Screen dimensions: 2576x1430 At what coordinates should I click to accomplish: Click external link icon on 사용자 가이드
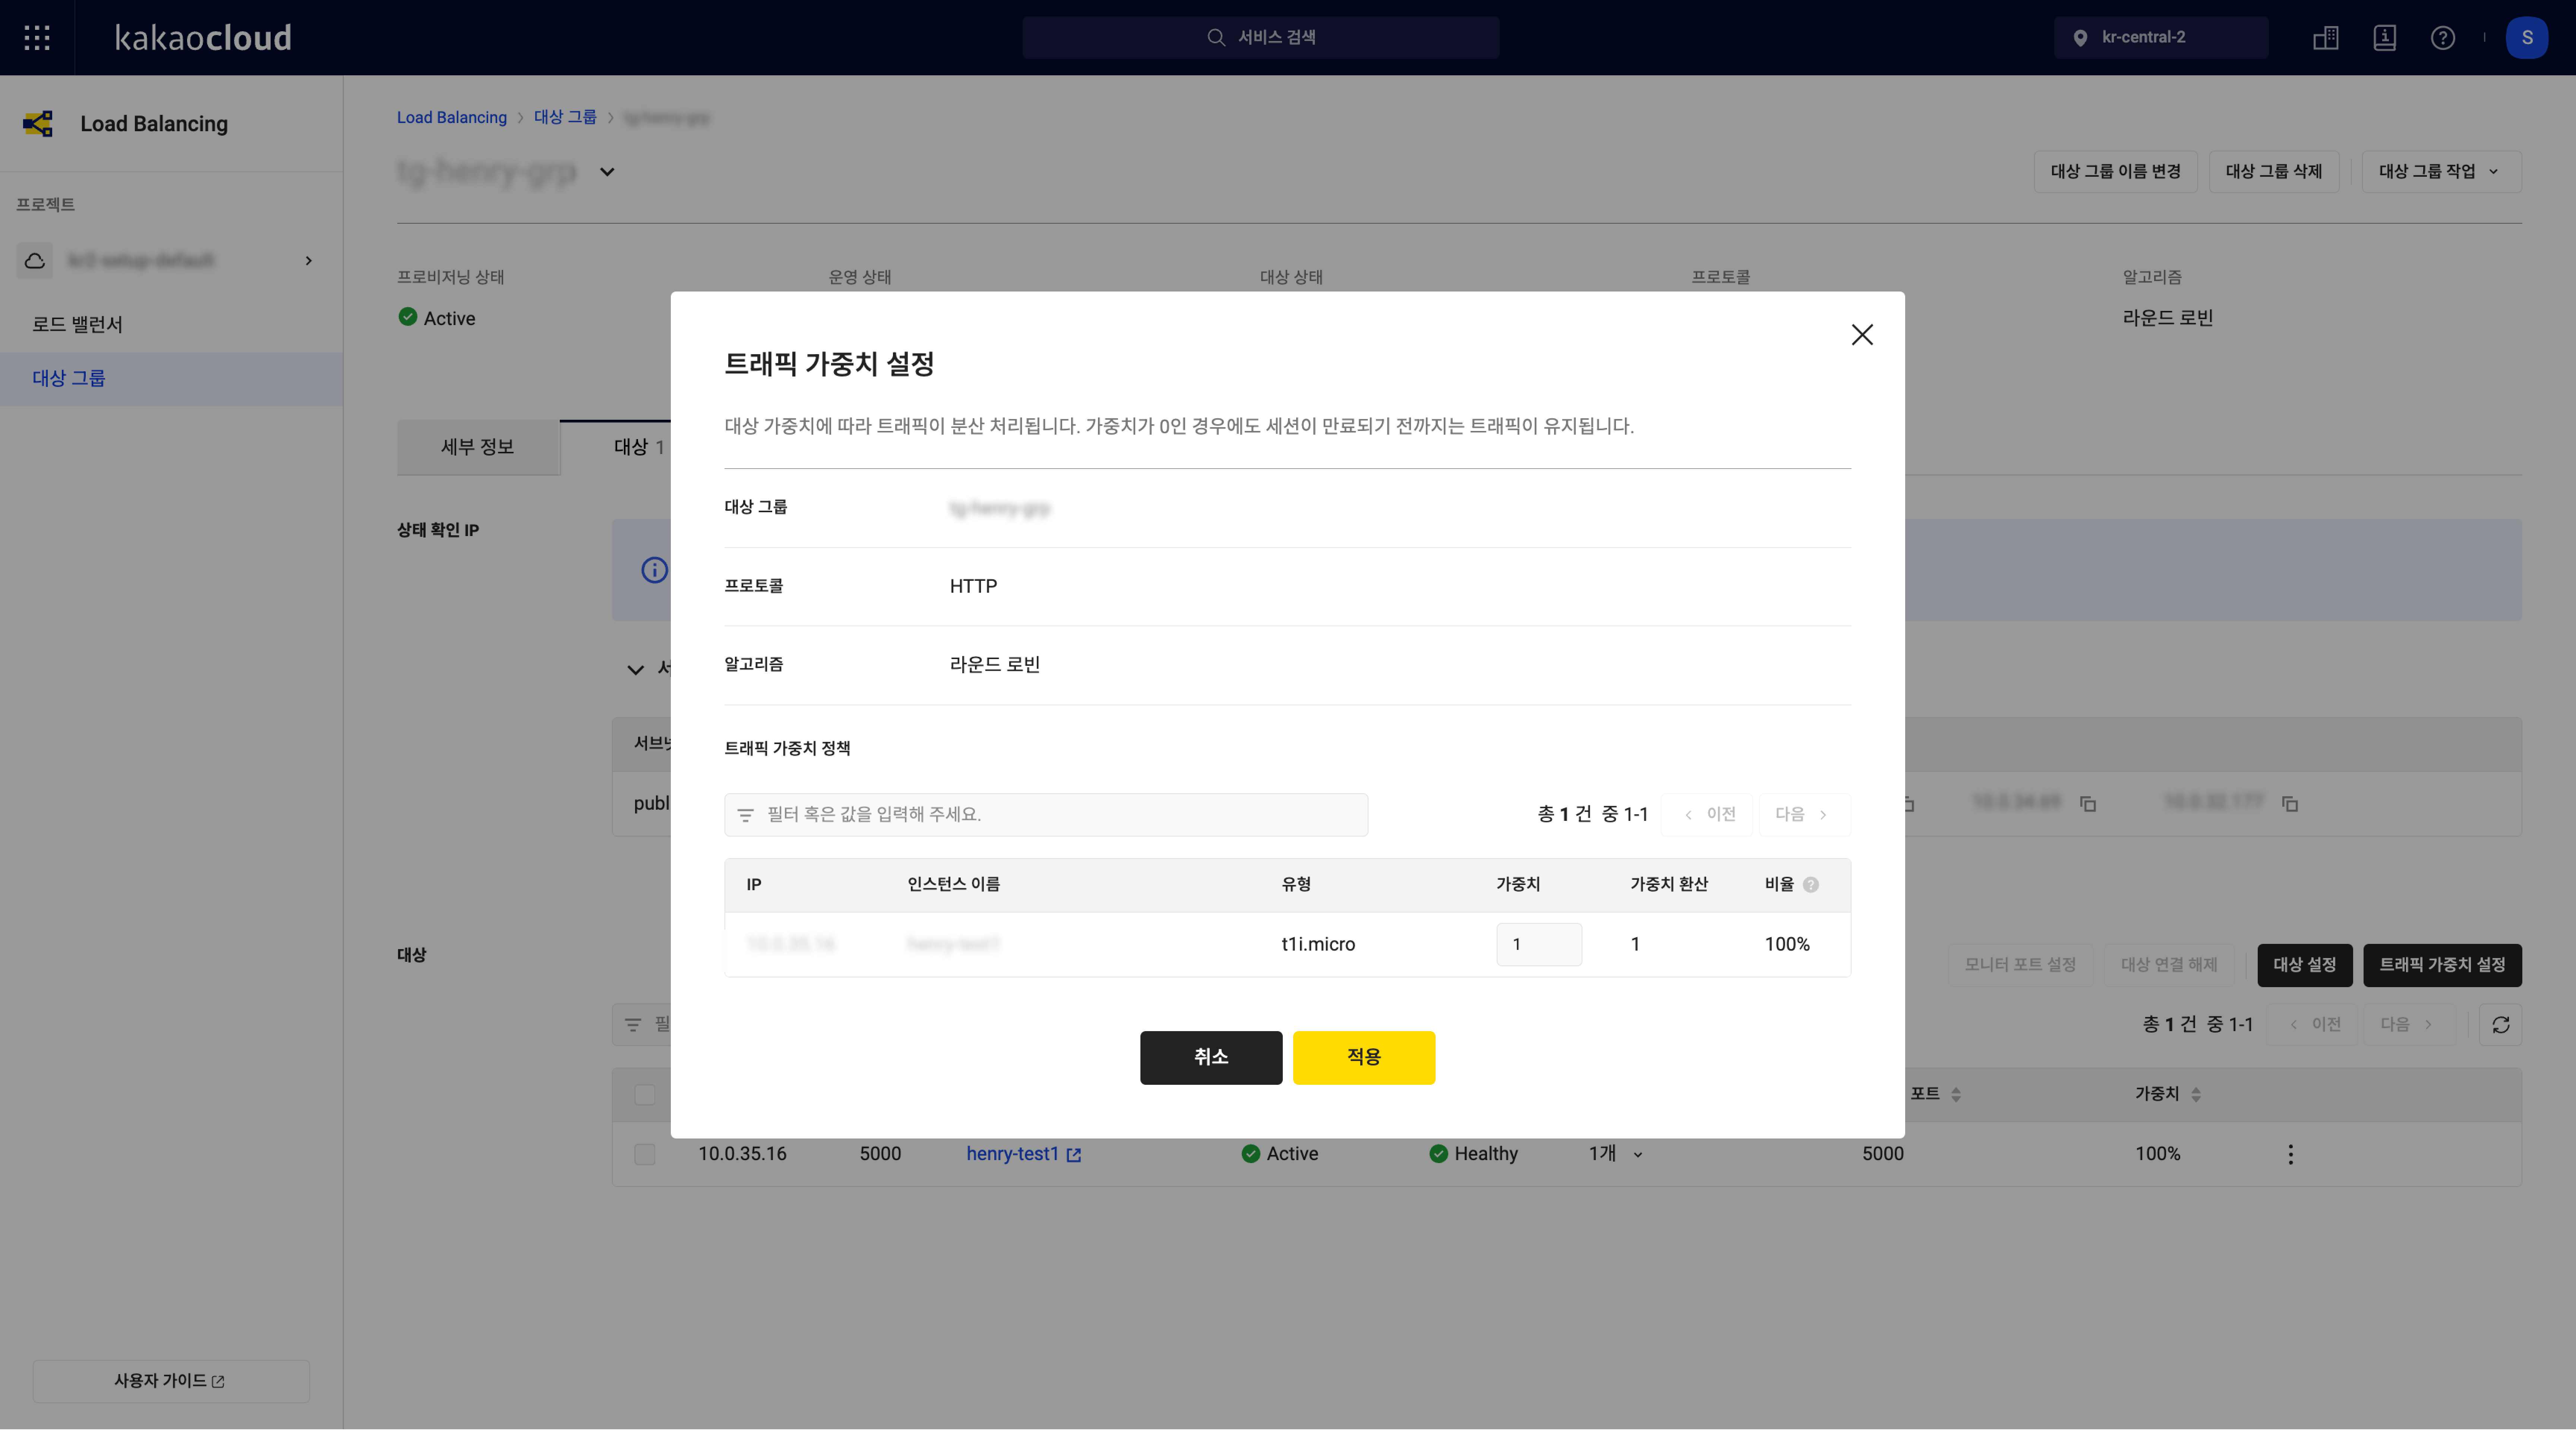pyautogui.click(x=218, y=1382)
